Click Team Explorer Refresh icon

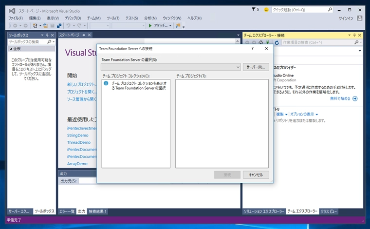(277, 42)
